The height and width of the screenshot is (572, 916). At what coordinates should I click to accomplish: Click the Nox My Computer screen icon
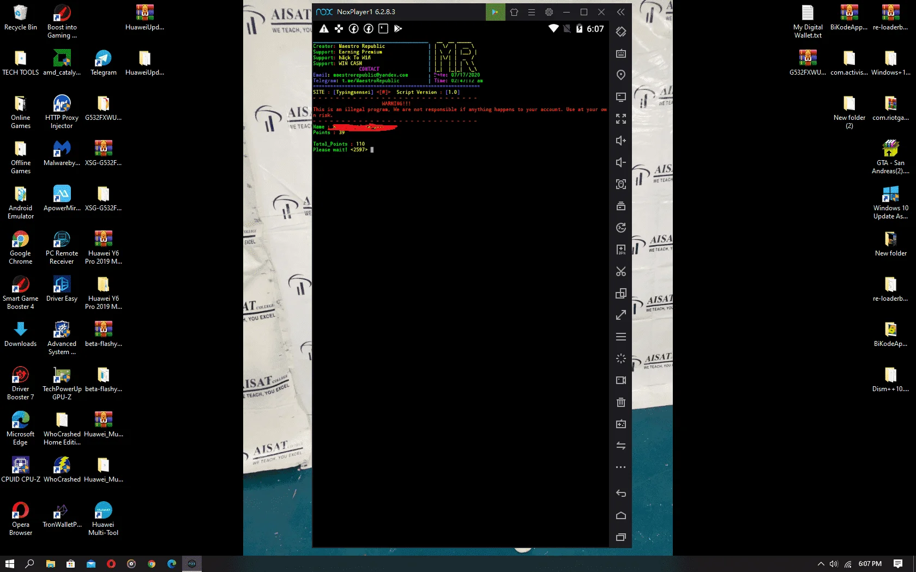(620, 97)
